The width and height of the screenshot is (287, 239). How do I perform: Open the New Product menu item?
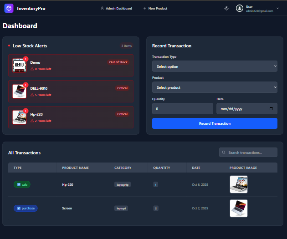[x=155, y=8]
